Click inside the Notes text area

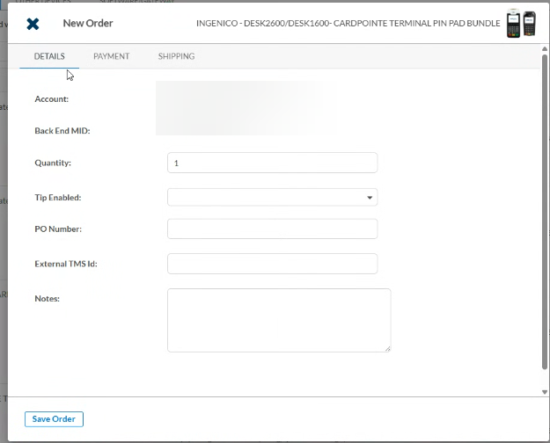pos(278,320)
